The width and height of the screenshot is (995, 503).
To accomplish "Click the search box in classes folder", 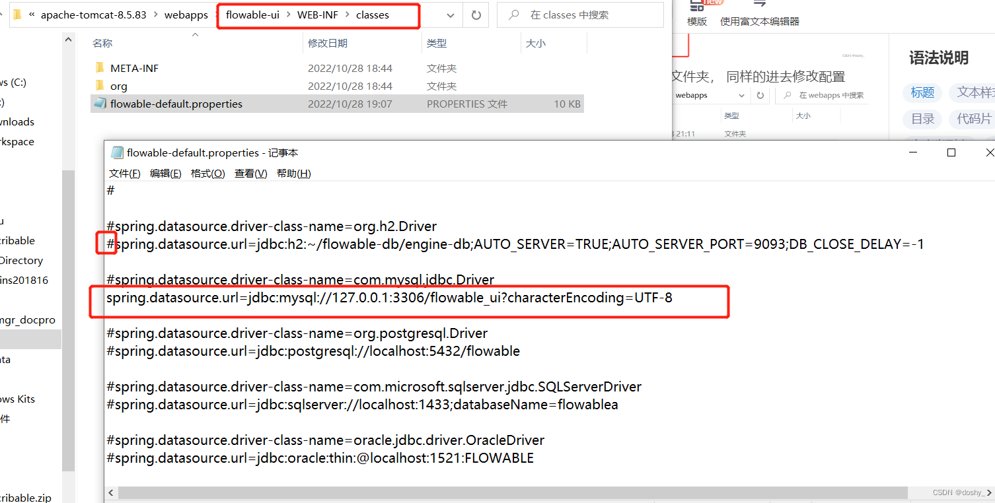I will click(x=580, y=15).
